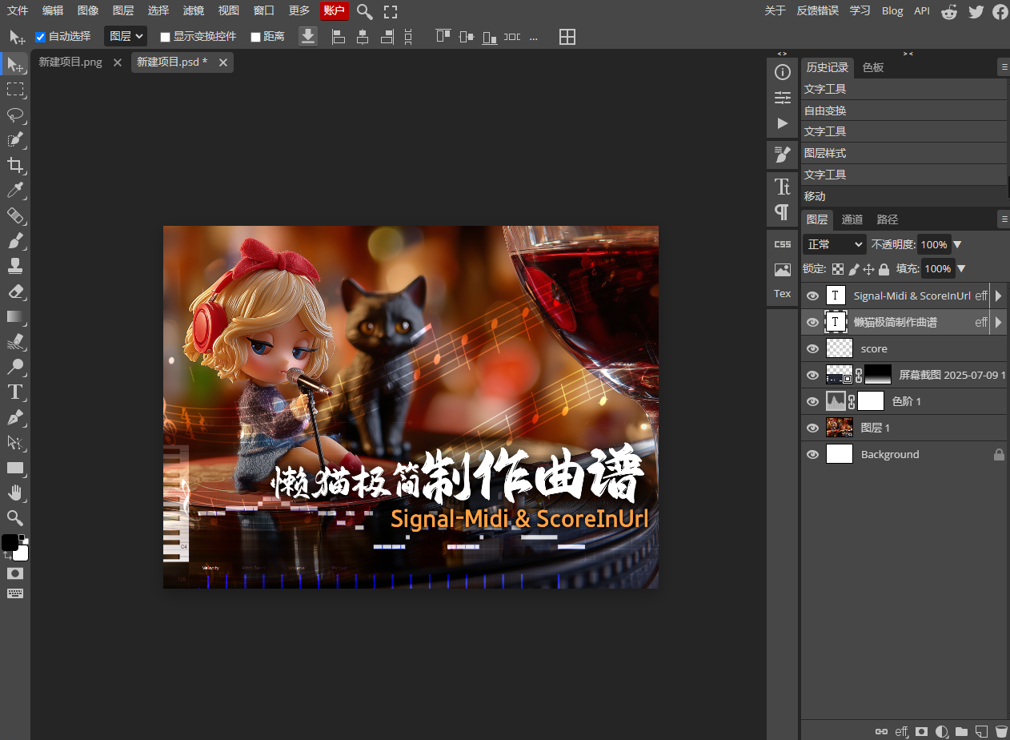
Task: Enable the 显示变换控件 checkbox
Action: point(165,37)
